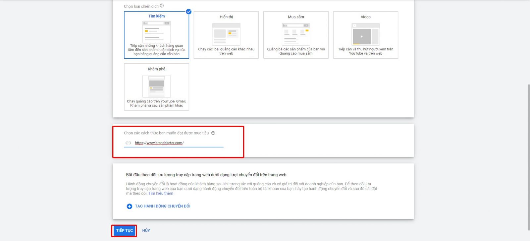This screenshot has height=241, width=530.
Task: Click the blue checkmark on Tìm kiếm card
Action: click(x=188, y=12)
